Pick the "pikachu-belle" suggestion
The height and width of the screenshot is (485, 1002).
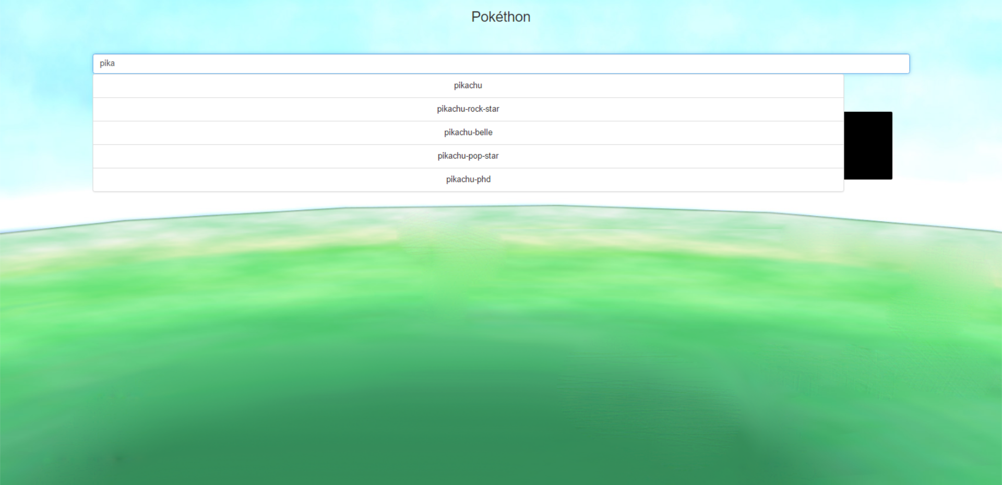coord(468,133)
